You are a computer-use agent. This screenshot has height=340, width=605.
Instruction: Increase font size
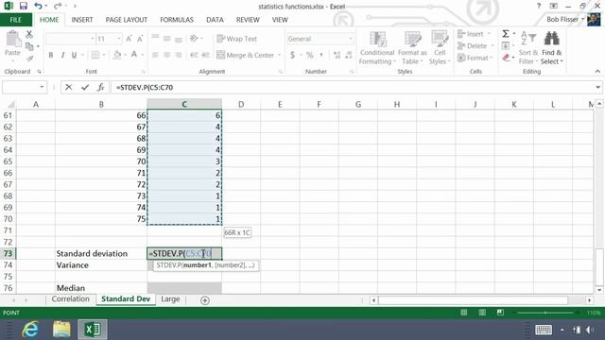[x=129, y=39]
